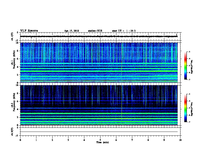Click tick label 9 on the Time (min) axis

click(x=164, y=140)
